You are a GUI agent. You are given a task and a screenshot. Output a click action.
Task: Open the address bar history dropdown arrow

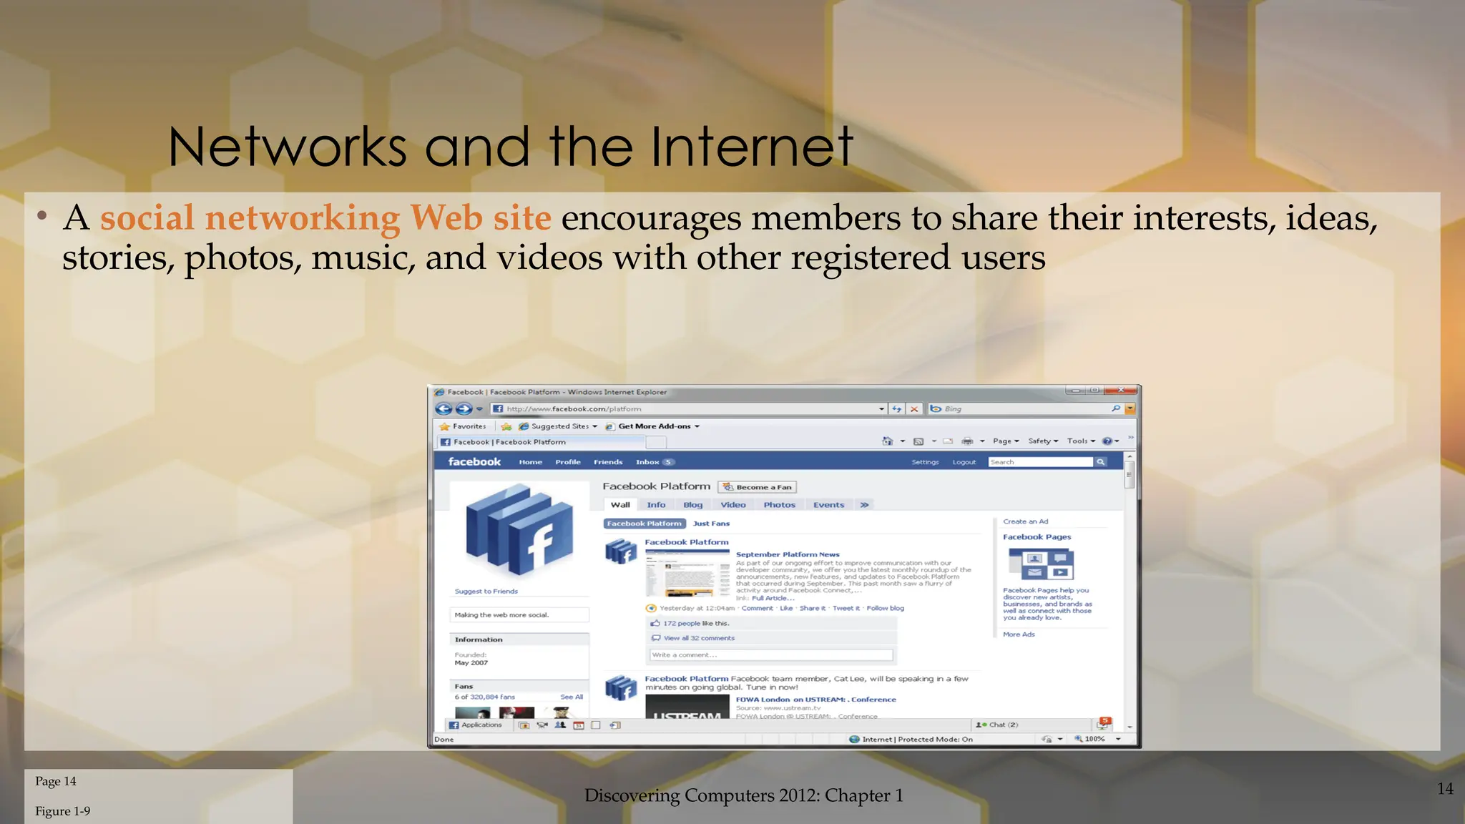point(881,409)
